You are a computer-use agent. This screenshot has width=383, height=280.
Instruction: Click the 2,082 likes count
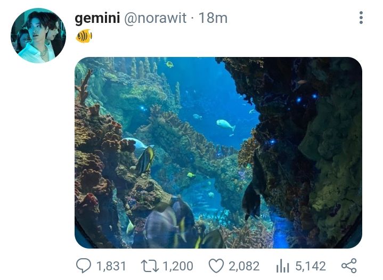244,266
